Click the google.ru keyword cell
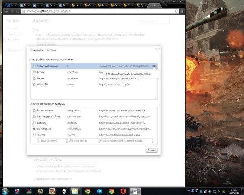The height and width of the screenshot is (195, 244). pyautogui.click(x=73, y=72)
